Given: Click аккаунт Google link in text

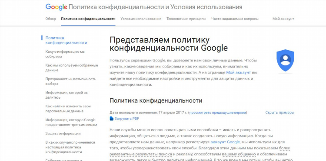Looking at the screenshot, I should [x=225, y=142].
